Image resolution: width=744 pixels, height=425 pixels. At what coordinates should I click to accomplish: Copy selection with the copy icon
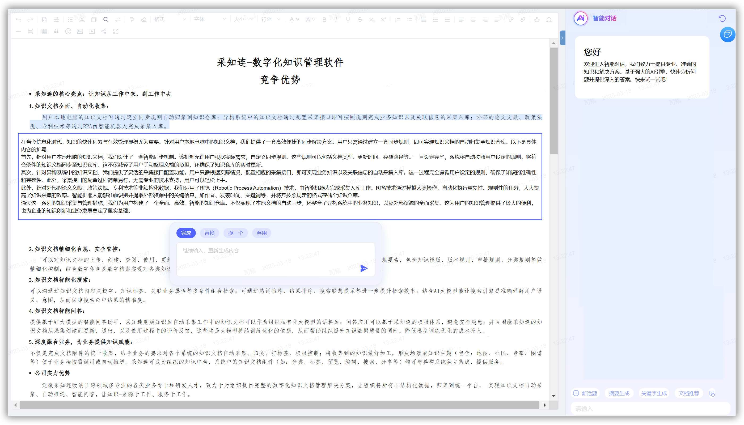pyautogui.click(x=94, y=20)
